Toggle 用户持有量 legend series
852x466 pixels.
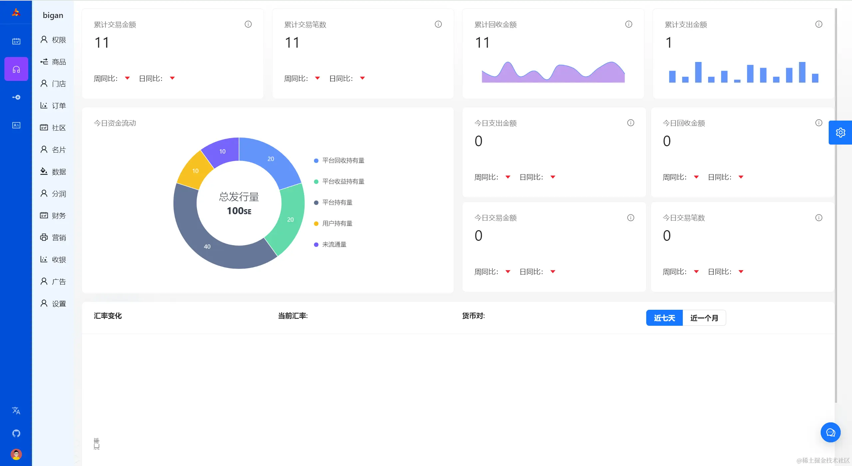pos(337,224)
